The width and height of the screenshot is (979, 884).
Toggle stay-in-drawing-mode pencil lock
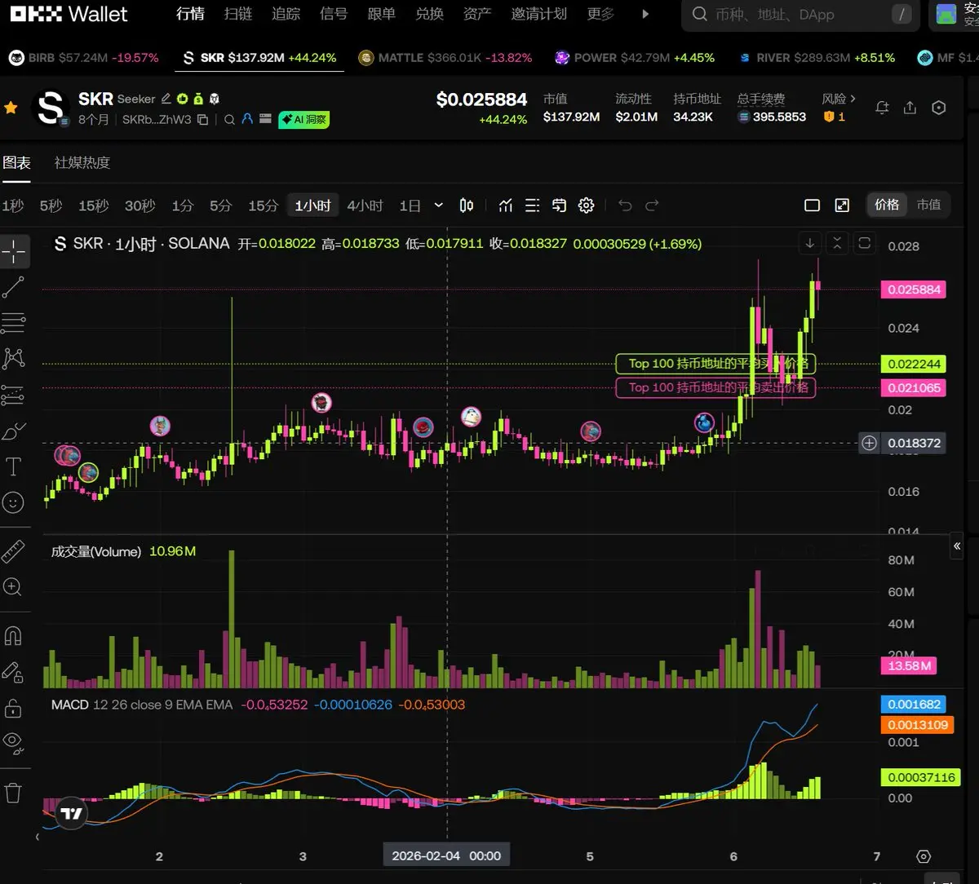pyautogui.click(x=13, y=671)
